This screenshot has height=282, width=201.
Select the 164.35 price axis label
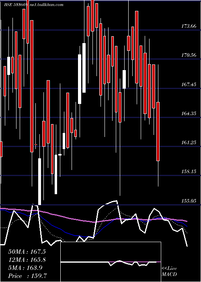[189, 114]
